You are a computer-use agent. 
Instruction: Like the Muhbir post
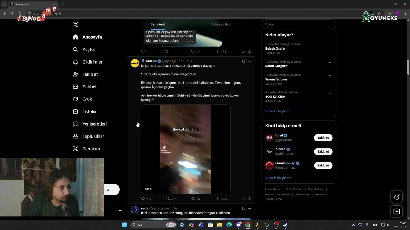pos(195,199)
